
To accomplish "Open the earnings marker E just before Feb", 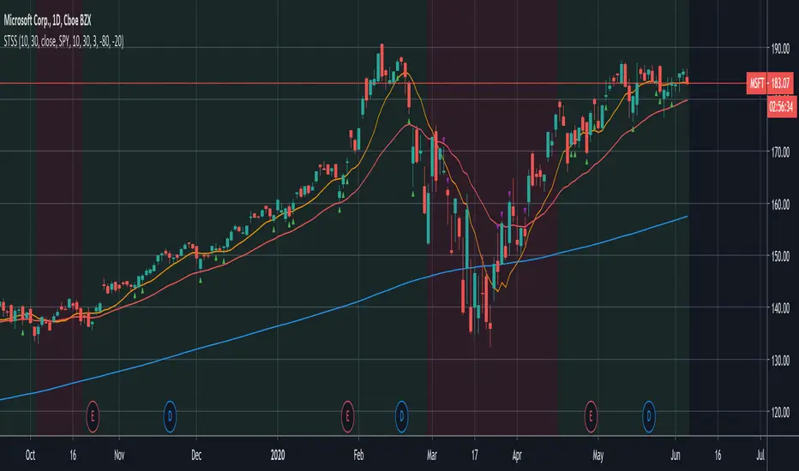I will click(x=347, y=416).
